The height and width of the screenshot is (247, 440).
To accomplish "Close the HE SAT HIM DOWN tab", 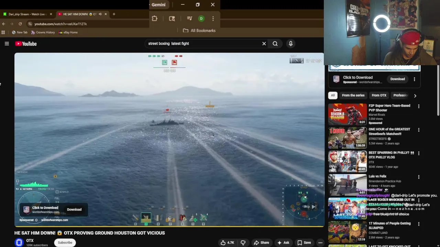I will [106, 14].
